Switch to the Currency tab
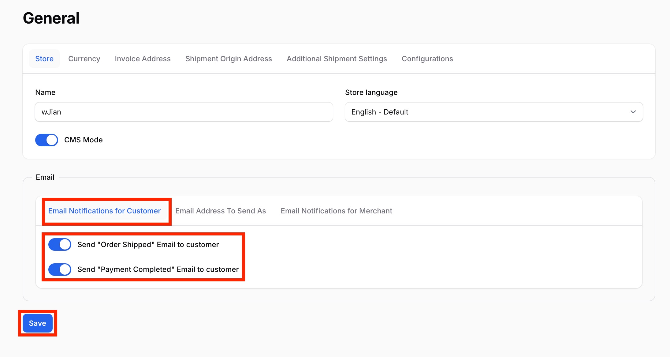Screen dimensions: 670x357 click(x=84, y=59)
